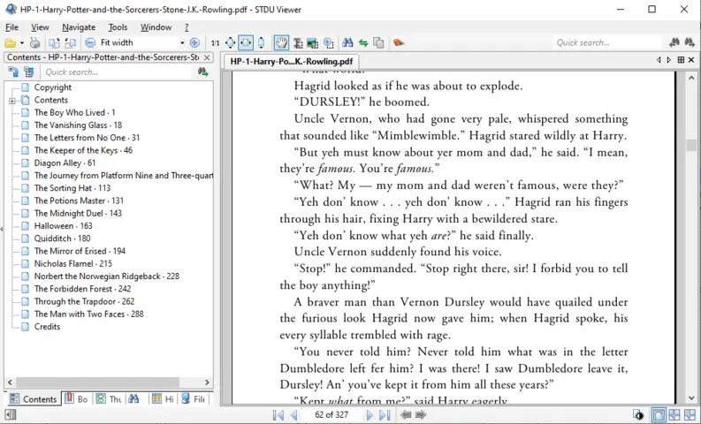
Task: Click the expand all contents icon
Action: click(13, 72)
